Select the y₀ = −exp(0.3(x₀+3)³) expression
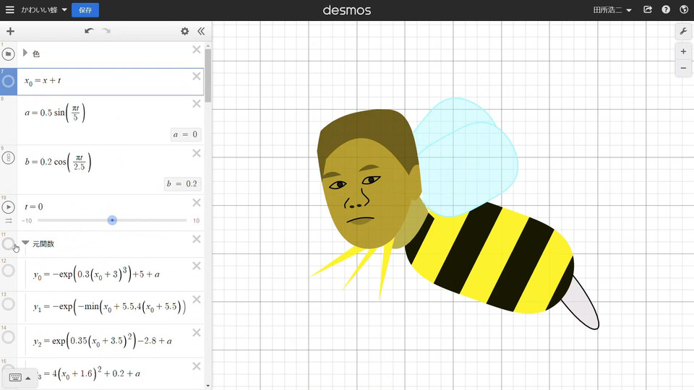The width and height of the screenshot is (694, 390). 96,274
